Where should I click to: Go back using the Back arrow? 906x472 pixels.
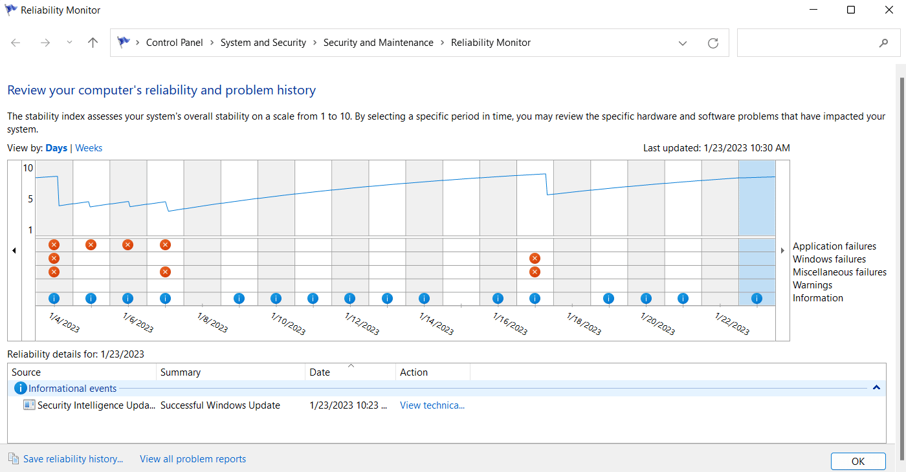pos(16,43)
